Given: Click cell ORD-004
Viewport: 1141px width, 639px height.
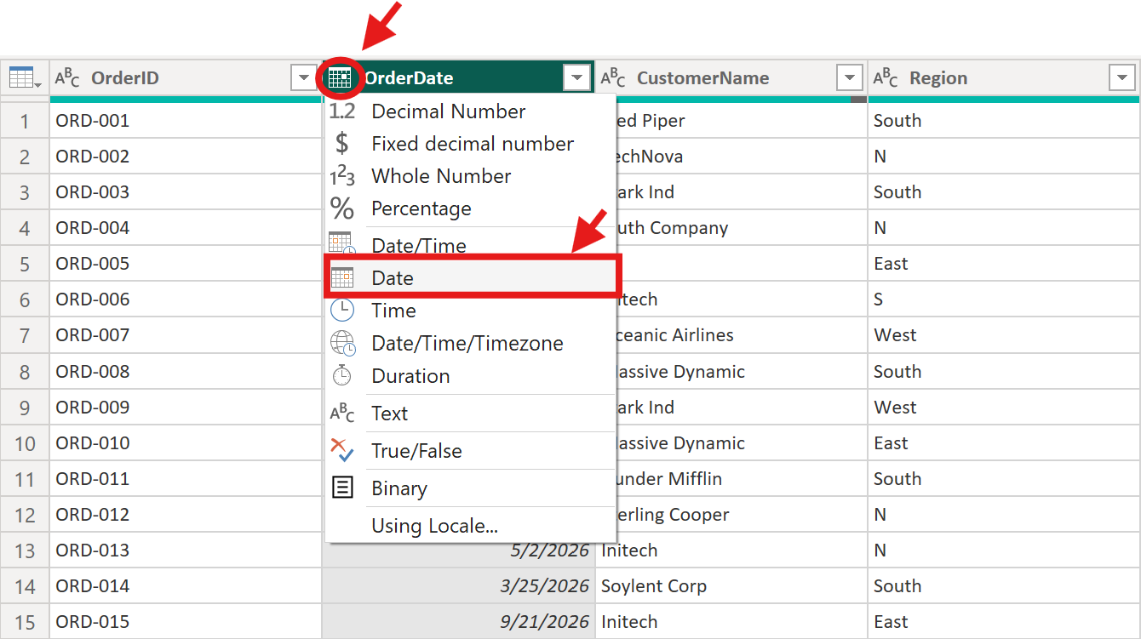Looking at the screenshot, I should coord(186,228).
